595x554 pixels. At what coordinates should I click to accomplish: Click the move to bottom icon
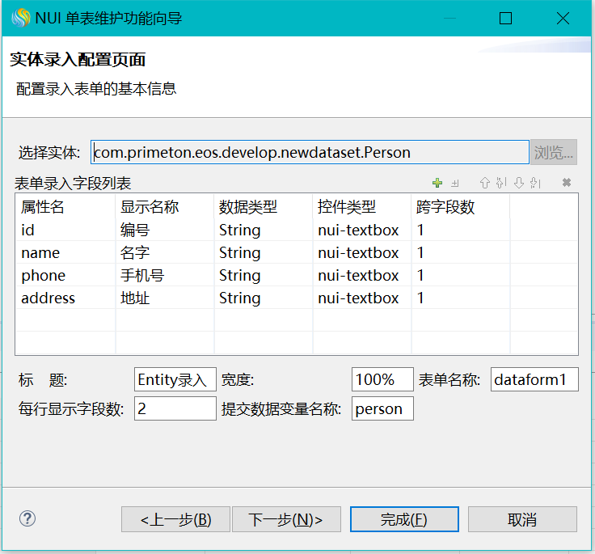[535, 183]
